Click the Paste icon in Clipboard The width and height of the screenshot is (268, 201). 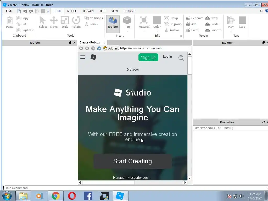tap(10, 22)
